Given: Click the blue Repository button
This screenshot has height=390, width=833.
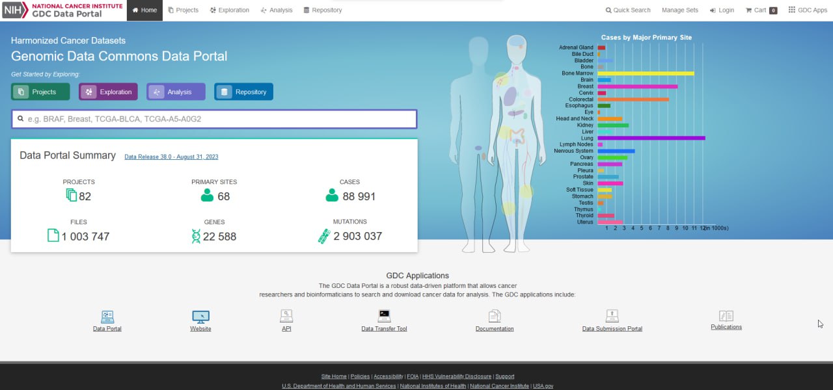Looking at the screenshot, I should (x=243, y=92).
